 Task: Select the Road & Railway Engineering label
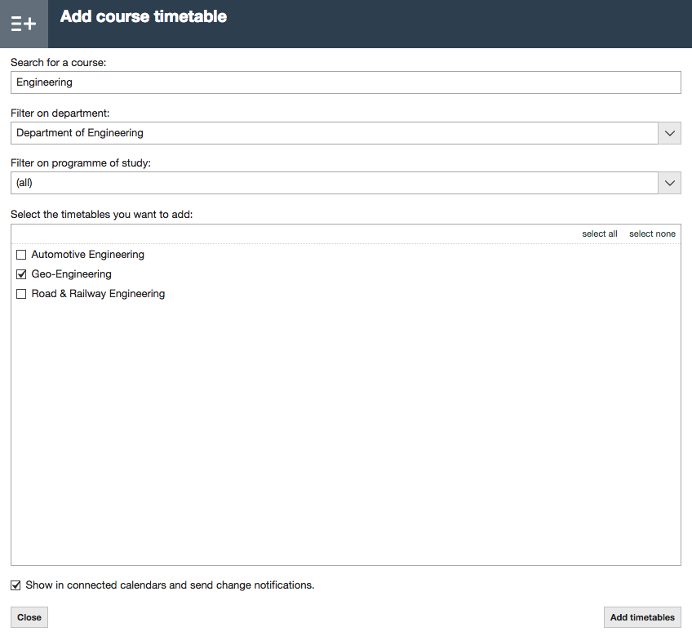point(97,293)
